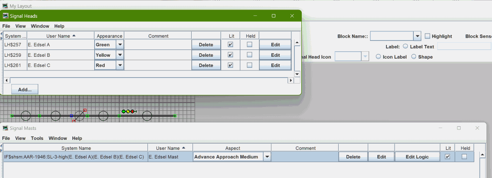Click Signal Heads horizontal scrollbar left arrow
Viewport: 492px width, 178px height.
click(x=7, y=80)
